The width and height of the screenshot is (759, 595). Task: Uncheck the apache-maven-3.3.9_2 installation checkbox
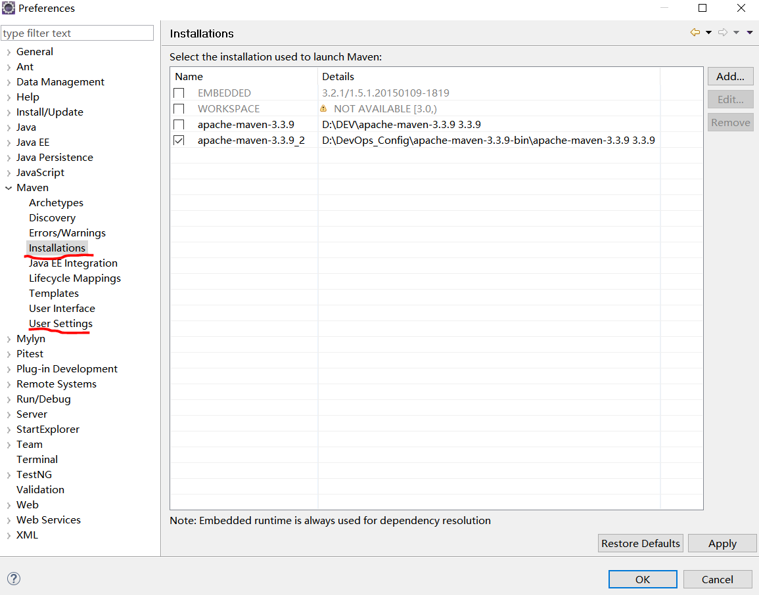pos(179,141)
